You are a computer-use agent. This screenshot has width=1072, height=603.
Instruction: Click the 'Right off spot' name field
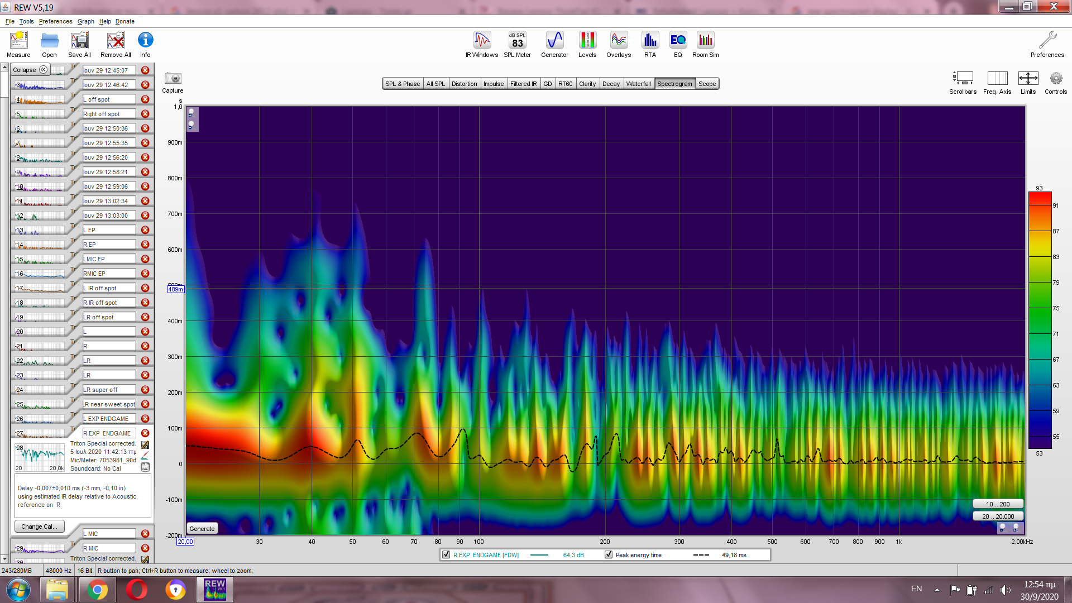point(109,114)
